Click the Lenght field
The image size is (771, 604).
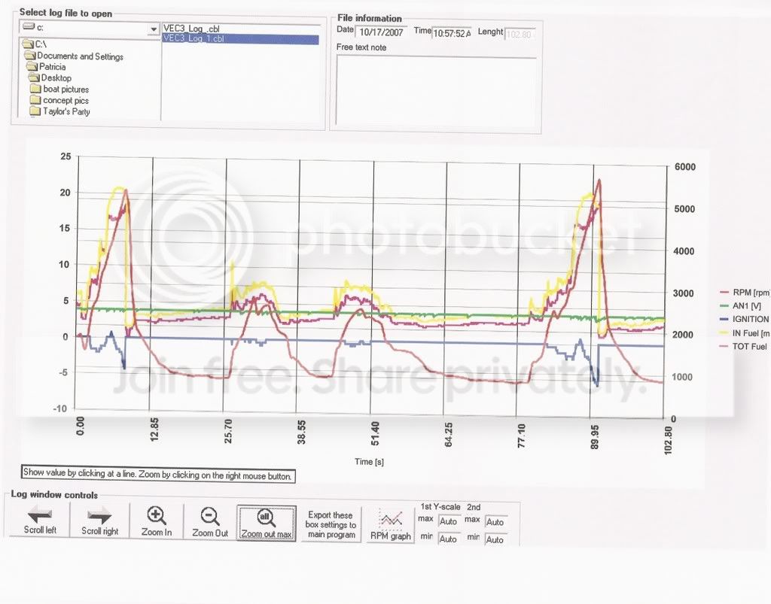click(x=520, y=35)
